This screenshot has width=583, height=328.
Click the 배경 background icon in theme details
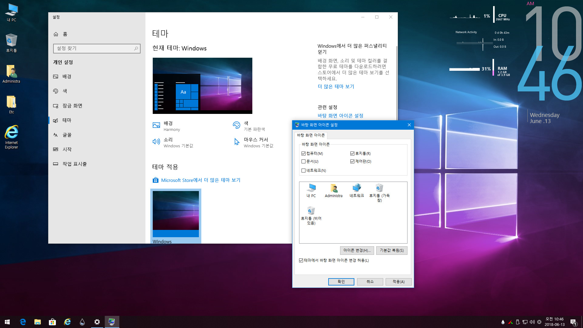156,125
